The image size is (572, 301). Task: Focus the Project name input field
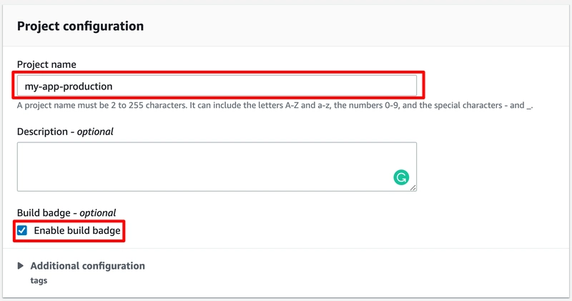pos(216,86)
